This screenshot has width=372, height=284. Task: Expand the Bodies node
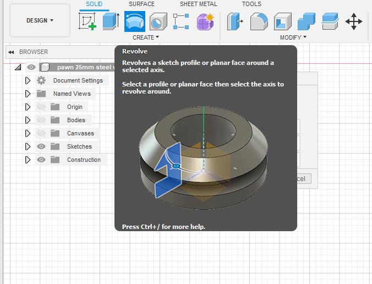pos(28,120)
